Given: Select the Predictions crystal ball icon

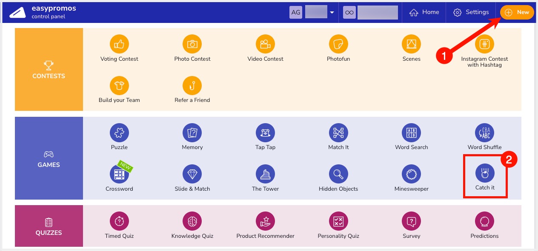Looking at the screenshot, I should [484, 221].
